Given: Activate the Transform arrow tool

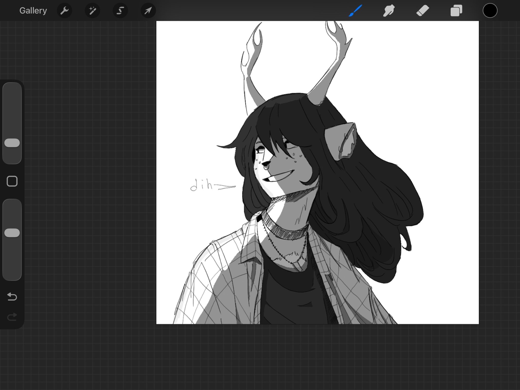Looking at the screenshot, I should (148, 11).
